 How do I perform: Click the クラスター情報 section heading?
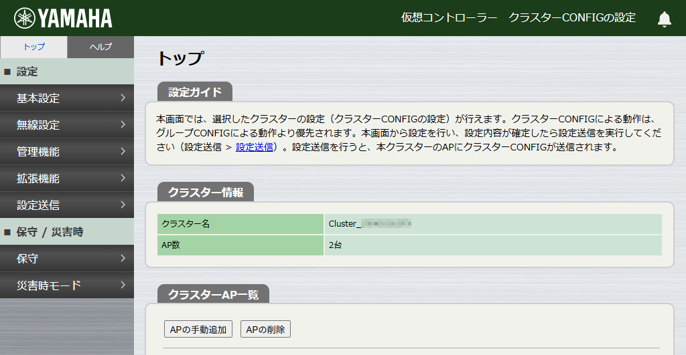[x=206, y=192]
